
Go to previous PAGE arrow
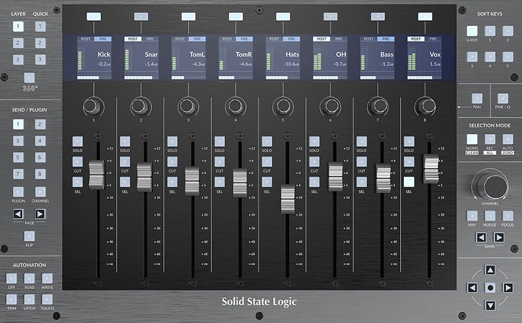point(18,214)
